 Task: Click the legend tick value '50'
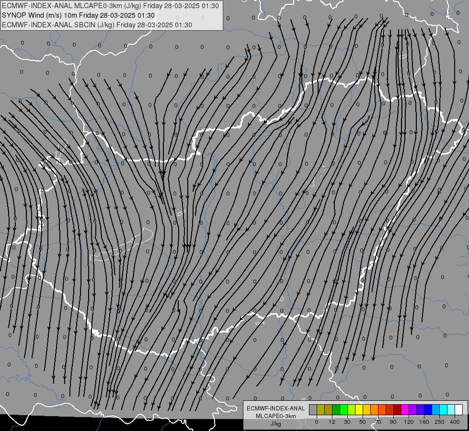point(363,422)
